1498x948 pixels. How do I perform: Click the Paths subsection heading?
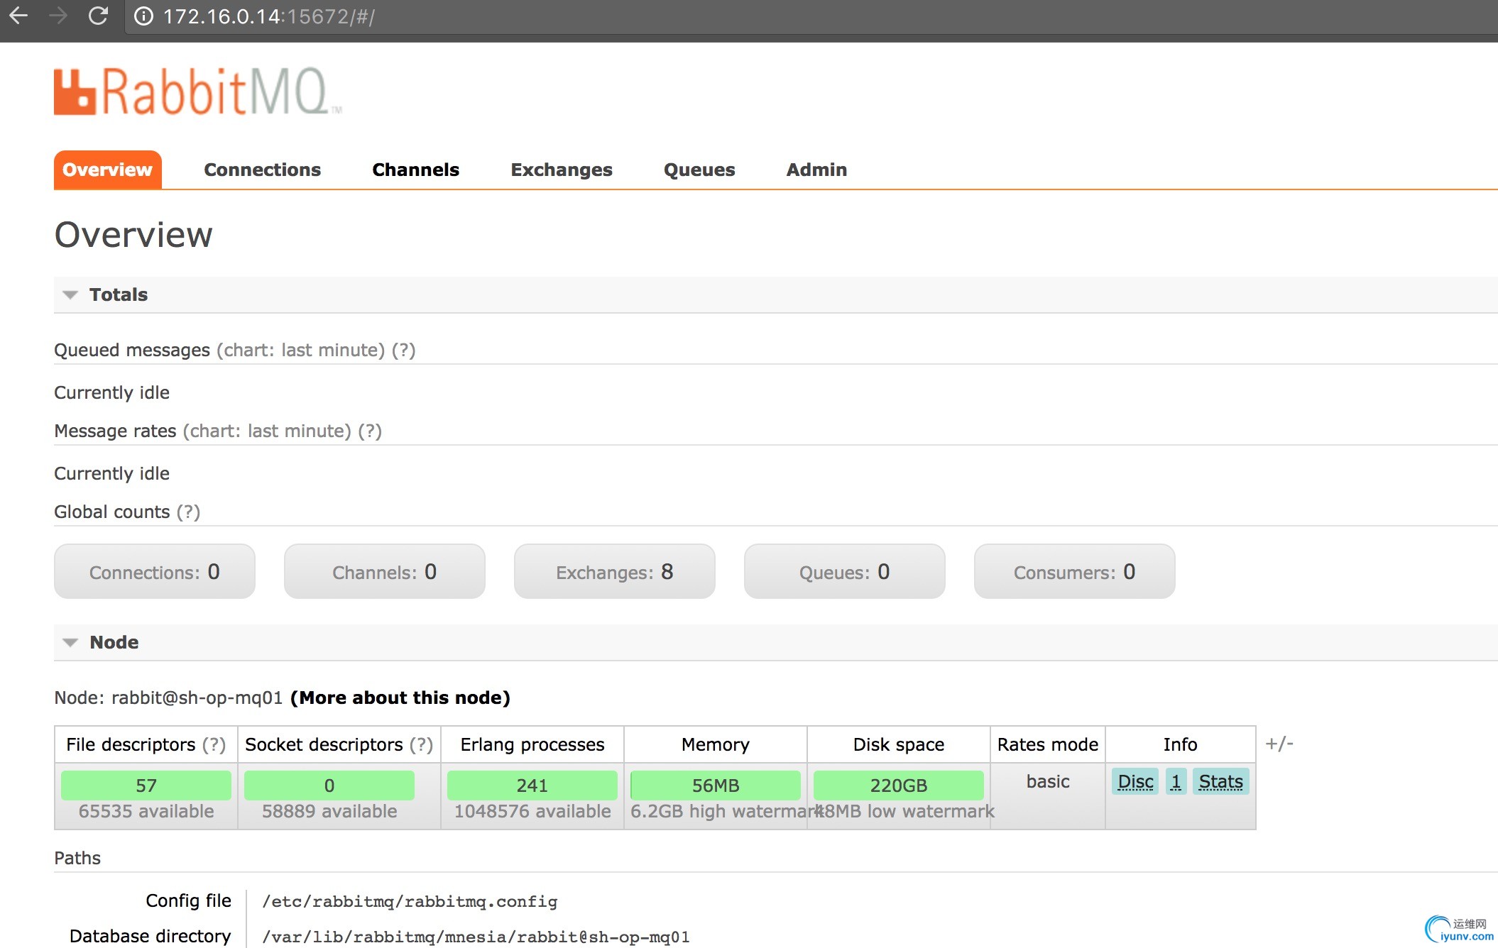(77, 858)
